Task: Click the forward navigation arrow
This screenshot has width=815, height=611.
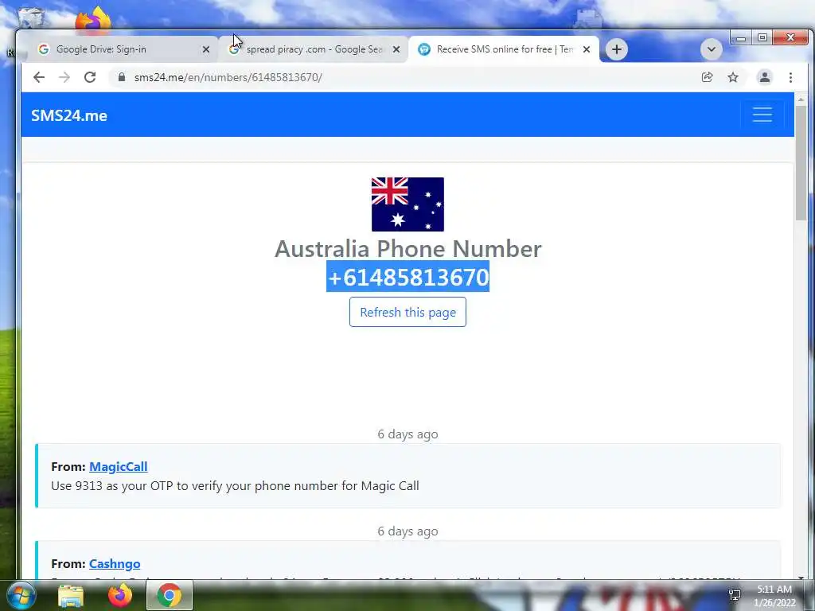Action: coord(64,77)
